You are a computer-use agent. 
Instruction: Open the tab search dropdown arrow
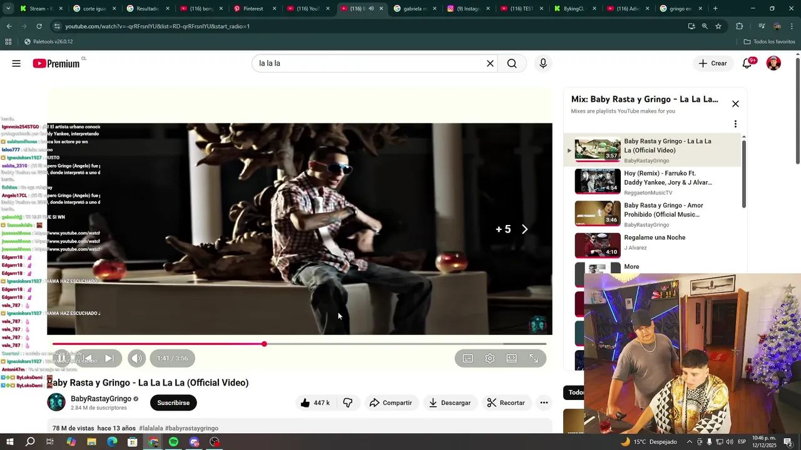coord(8,9)
